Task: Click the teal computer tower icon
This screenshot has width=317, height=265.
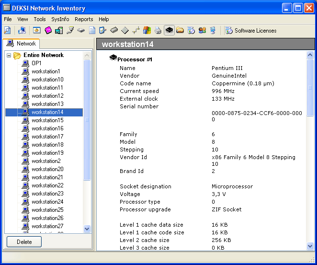Action: (59, 30)
